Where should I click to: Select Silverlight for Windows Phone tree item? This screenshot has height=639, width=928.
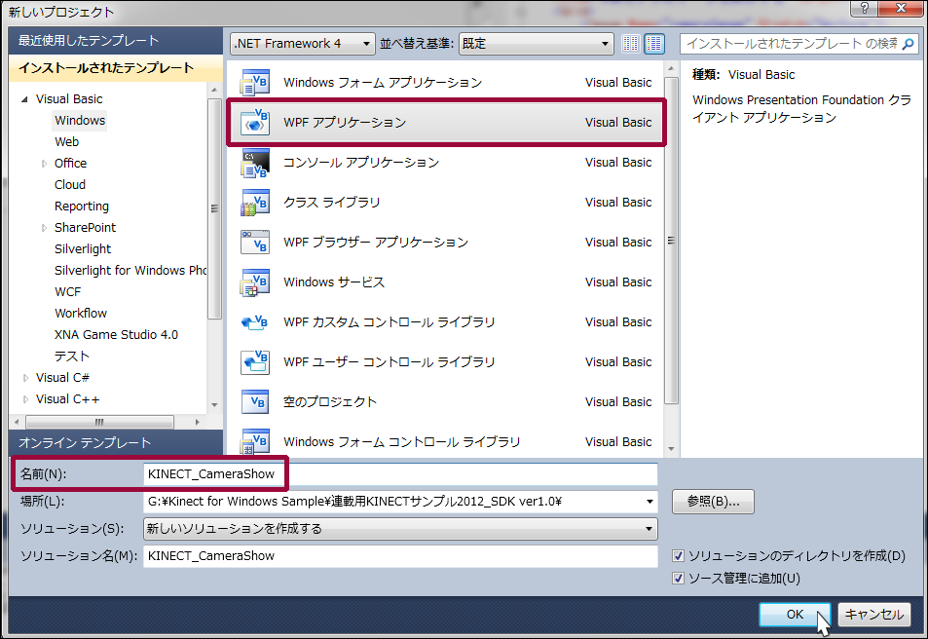coord(130,271)
